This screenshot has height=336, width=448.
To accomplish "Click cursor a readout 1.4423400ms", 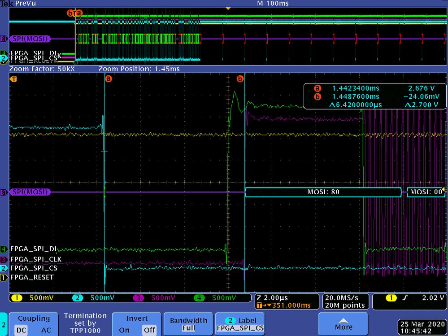I will pos(356,88).
